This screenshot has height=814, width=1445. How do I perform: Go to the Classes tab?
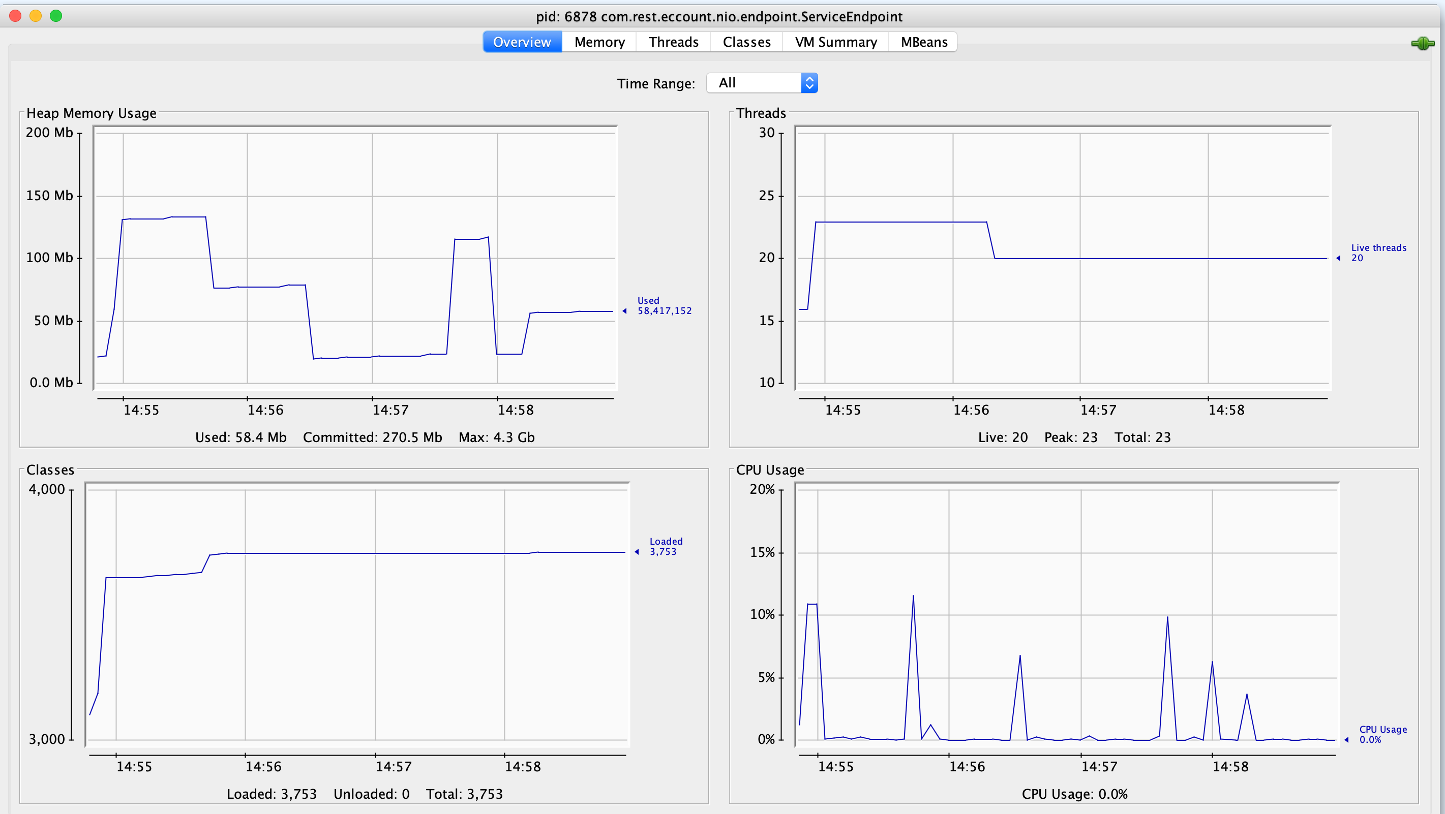click(x=746, y=42)
